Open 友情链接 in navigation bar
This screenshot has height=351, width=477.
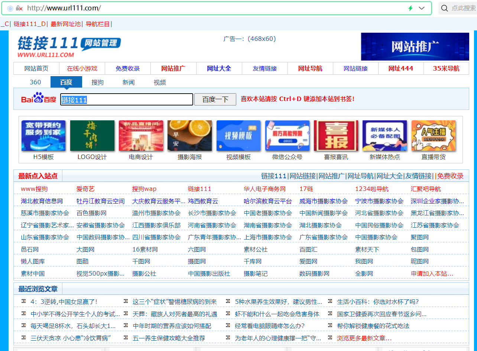click(x=265, y=68)
